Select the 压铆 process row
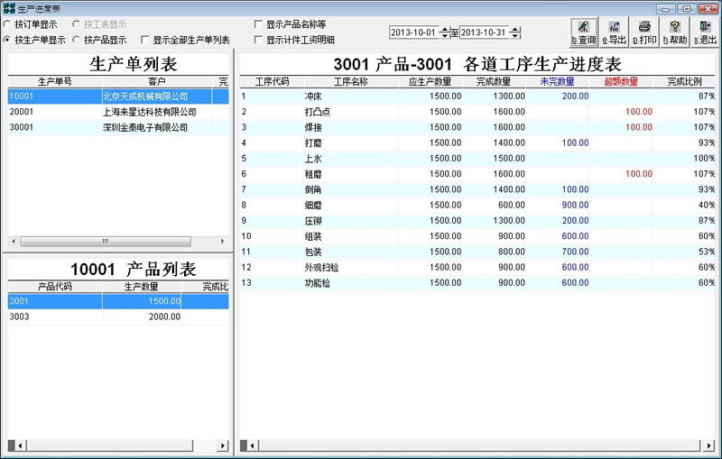Image resolution: width=722 pixels, height=459 pixels. 477,221
